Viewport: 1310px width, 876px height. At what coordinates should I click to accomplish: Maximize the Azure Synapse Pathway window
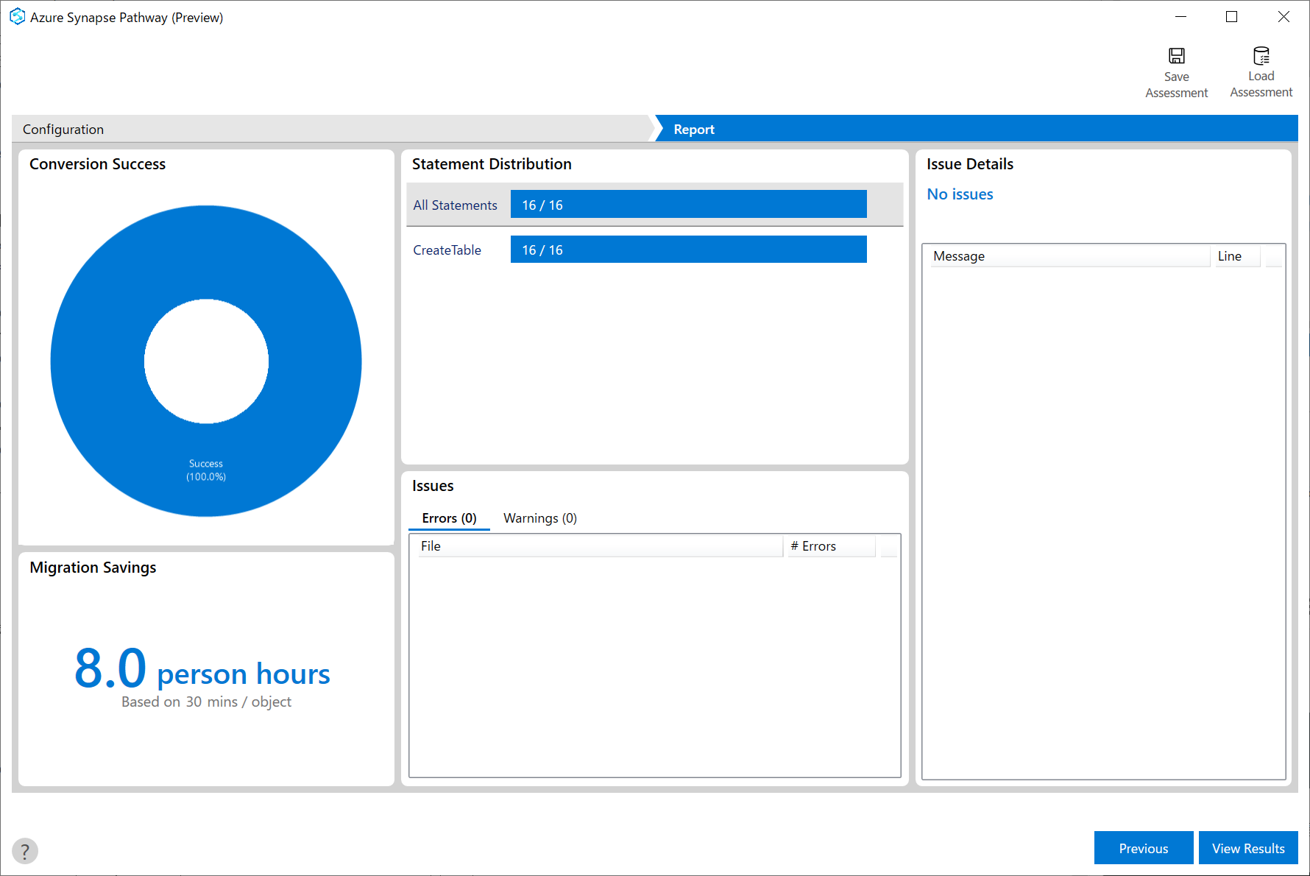tap(1232, 17)
